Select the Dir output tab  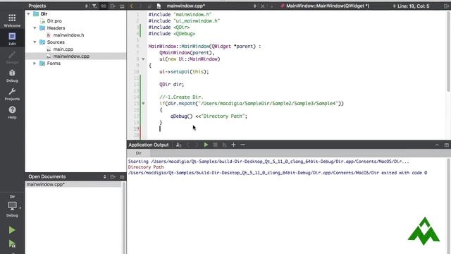point(139,153)
